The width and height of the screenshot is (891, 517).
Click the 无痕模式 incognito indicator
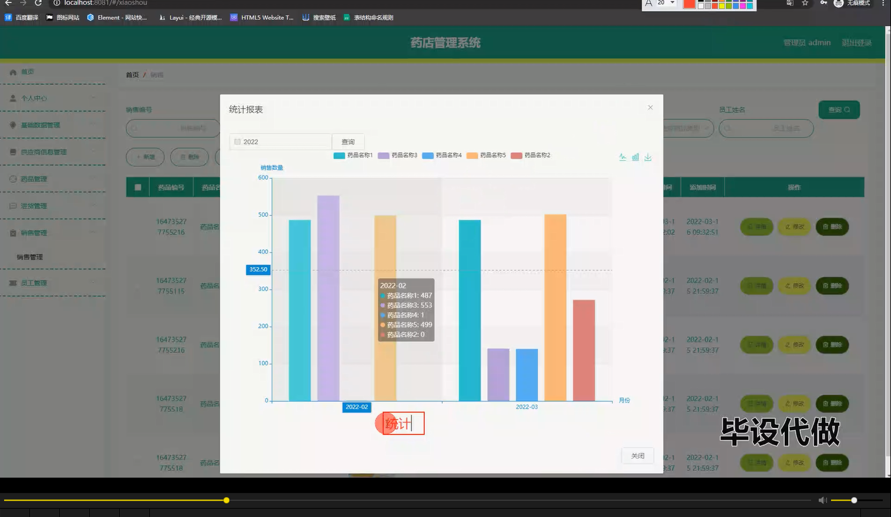tap(852, 3)
